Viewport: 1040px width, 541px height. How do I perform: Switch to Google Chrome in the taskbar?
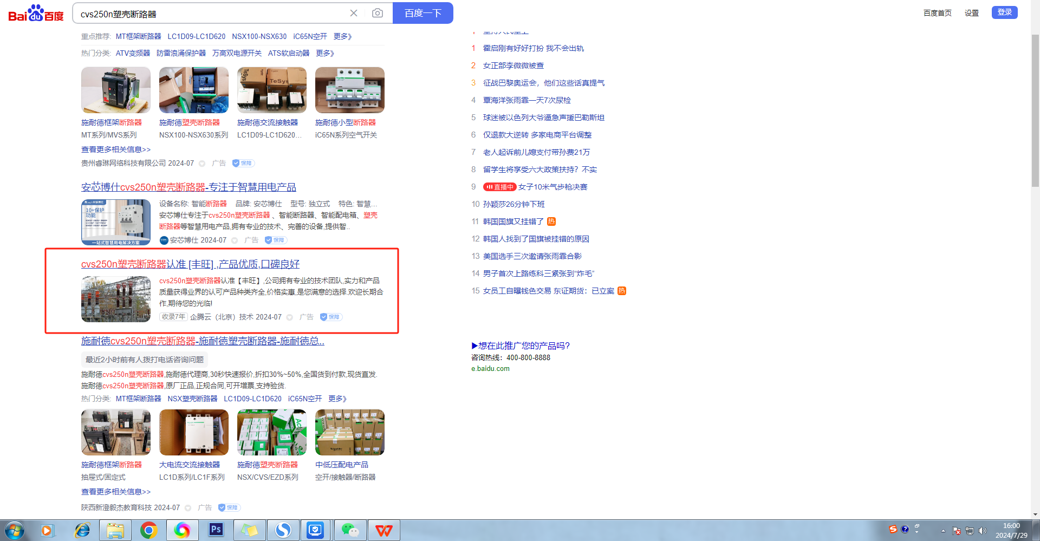(x=149, y=530)
